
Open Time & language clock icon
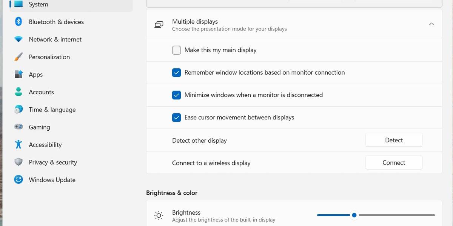tap(18, 110)
